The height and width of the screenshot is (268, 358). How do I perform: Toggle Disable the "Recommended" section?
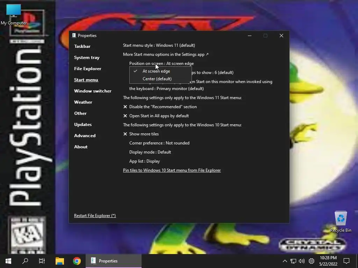[160, 107]
